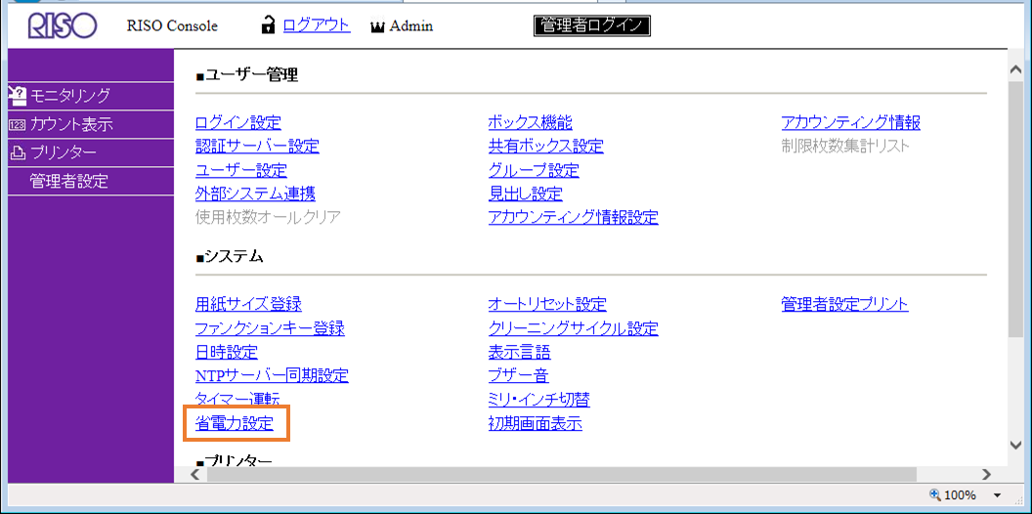Click the 管理者ログイン button
This screenshot has height=514, width=1032.
click(591, 25)
